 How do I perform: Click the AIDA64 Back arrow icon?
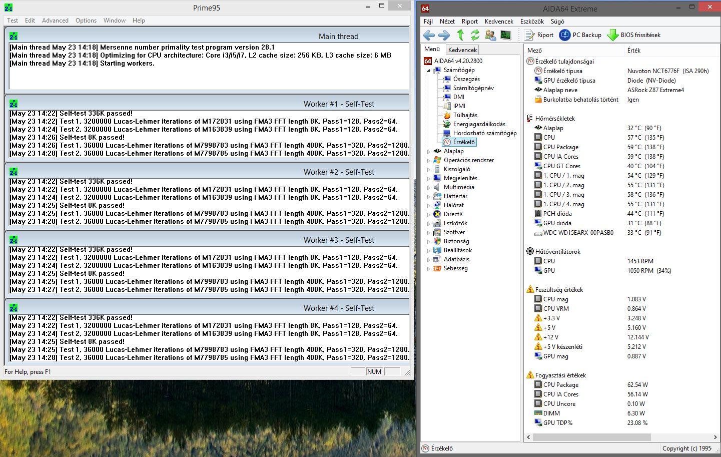click(429, 35)
